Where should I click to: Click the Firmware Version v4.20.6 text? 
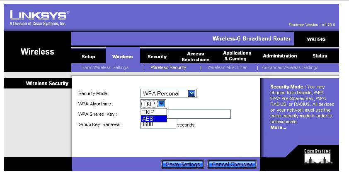[312, 25]
